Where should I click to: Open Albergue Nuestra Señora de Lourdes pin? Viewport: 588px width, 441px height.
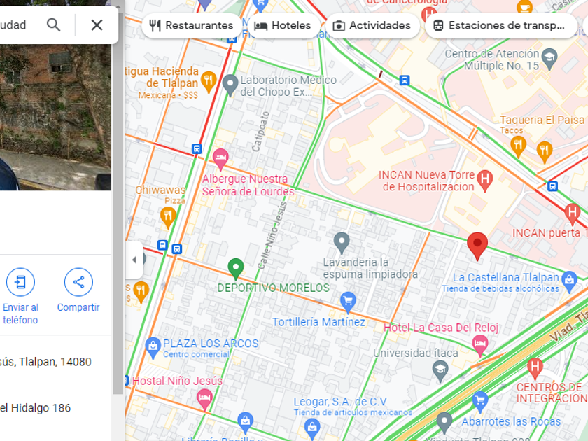pos(220,159)
